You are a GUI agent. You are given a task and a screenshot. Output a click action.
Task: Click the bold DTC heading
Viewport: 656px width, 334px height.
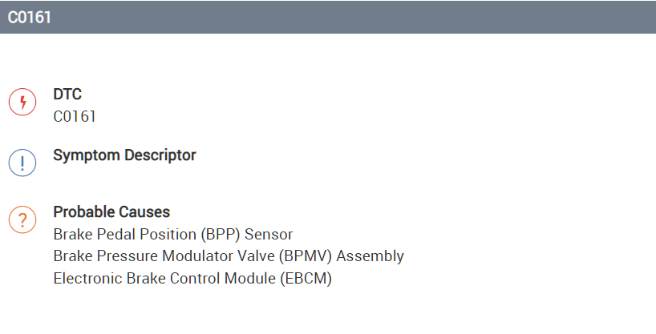pyautogui.click(x=67, y=95)
